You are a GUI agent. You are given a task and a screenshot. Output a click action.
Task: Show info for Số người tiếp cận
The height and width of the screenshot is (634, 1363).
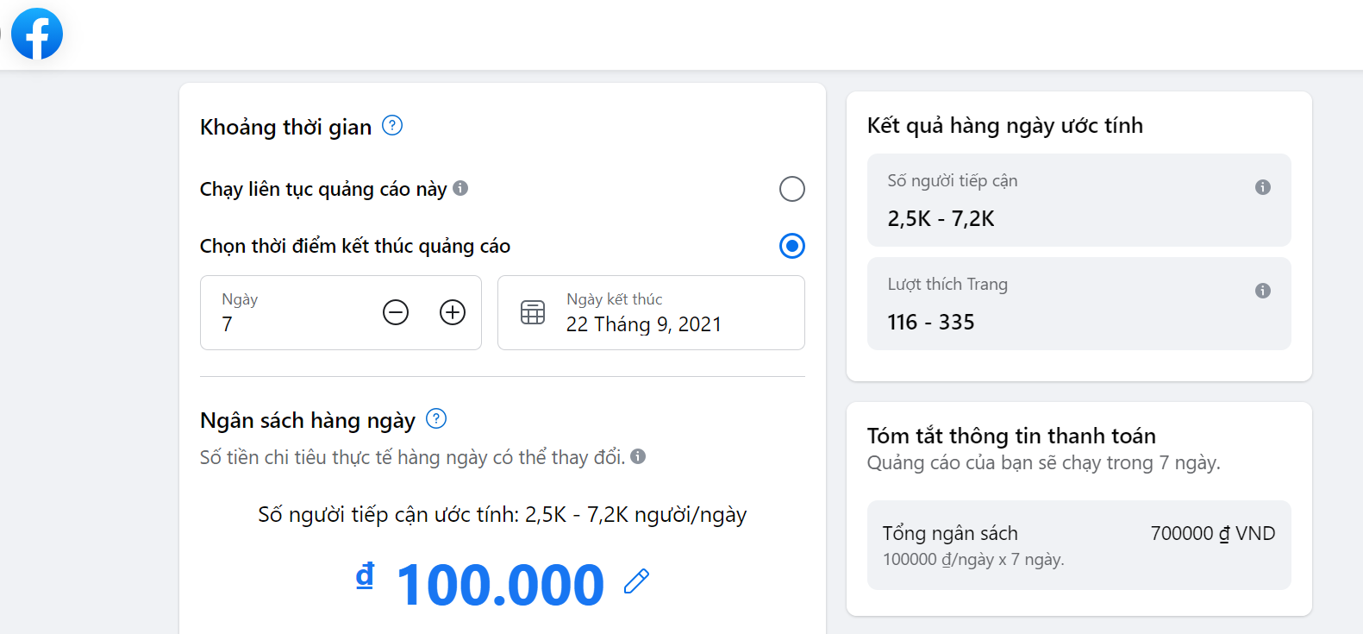(x=1263, y=187)
